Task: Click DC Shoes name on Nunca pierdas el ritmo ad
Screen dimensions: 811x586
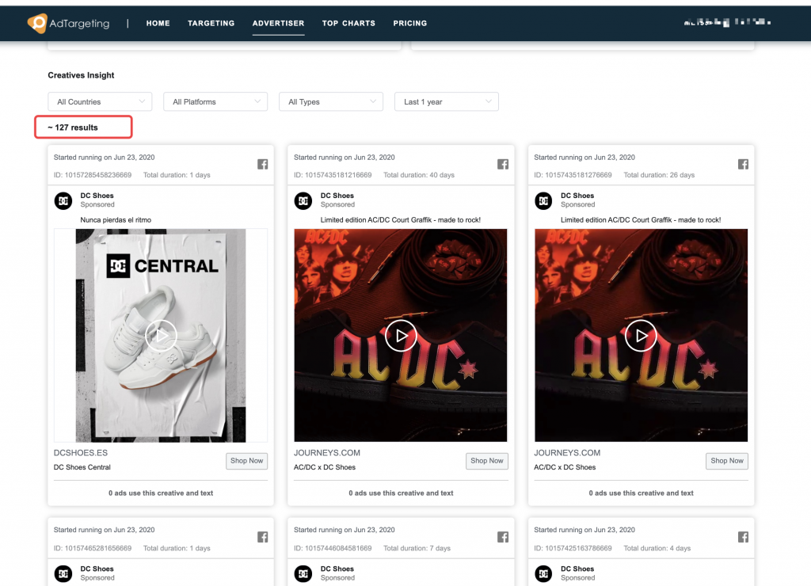Action: 97,196
